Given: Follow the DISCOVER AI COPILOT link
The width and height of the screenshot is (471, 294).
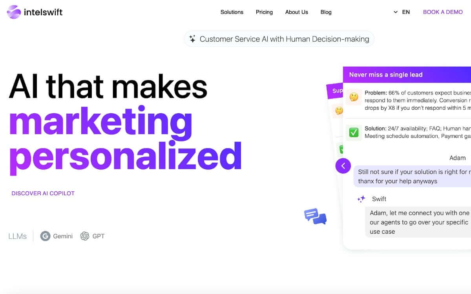Looking at the screenshot, I should point(43,193).
